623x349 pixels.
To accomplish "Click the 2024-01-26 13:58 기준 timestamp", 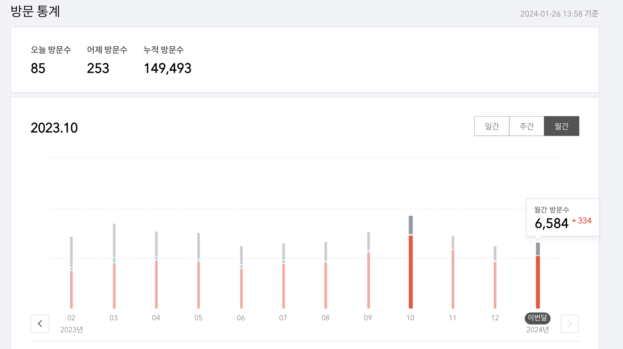I will [x=559, y=14].
